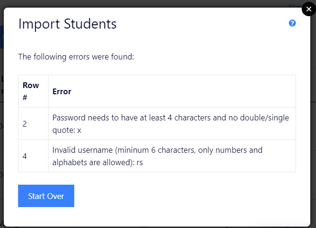
Task: Click "alphabets are allowed):" text in row 4
Action: [93, 162]
